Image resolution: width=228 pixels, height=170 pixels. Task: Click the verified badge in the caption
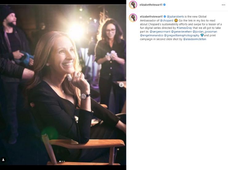165,16
